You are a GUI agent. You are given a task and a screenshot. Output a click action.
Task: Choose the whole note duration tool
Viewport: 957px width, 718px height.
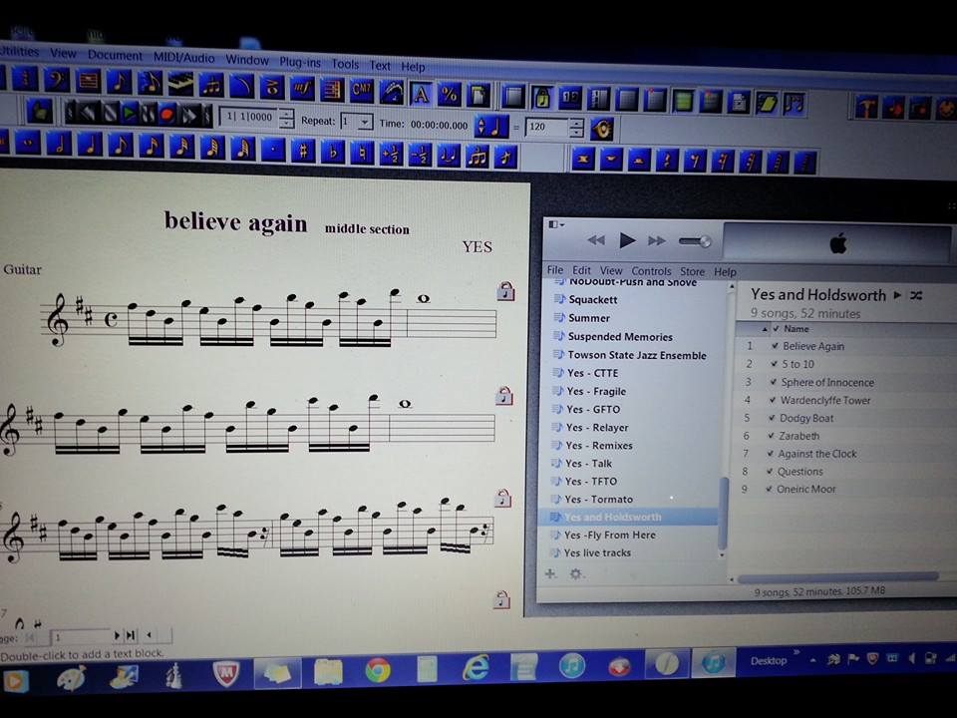(27, 144)
